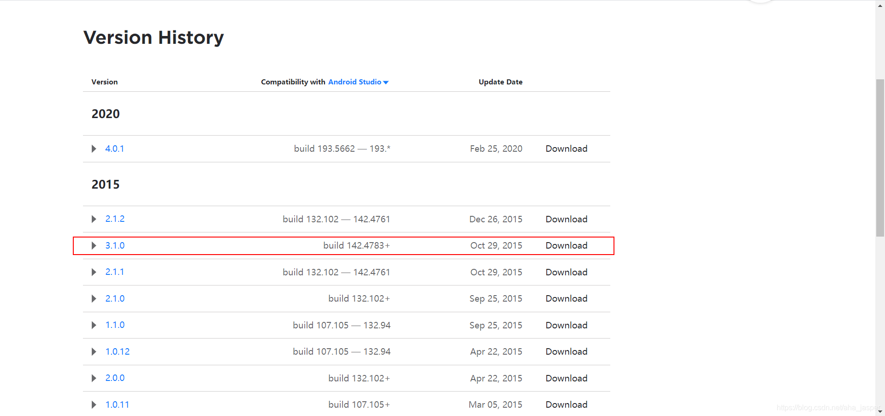Viewport: 885px width, 416px height.
Task: Download version 2.0.0
Action: point(566,378)
